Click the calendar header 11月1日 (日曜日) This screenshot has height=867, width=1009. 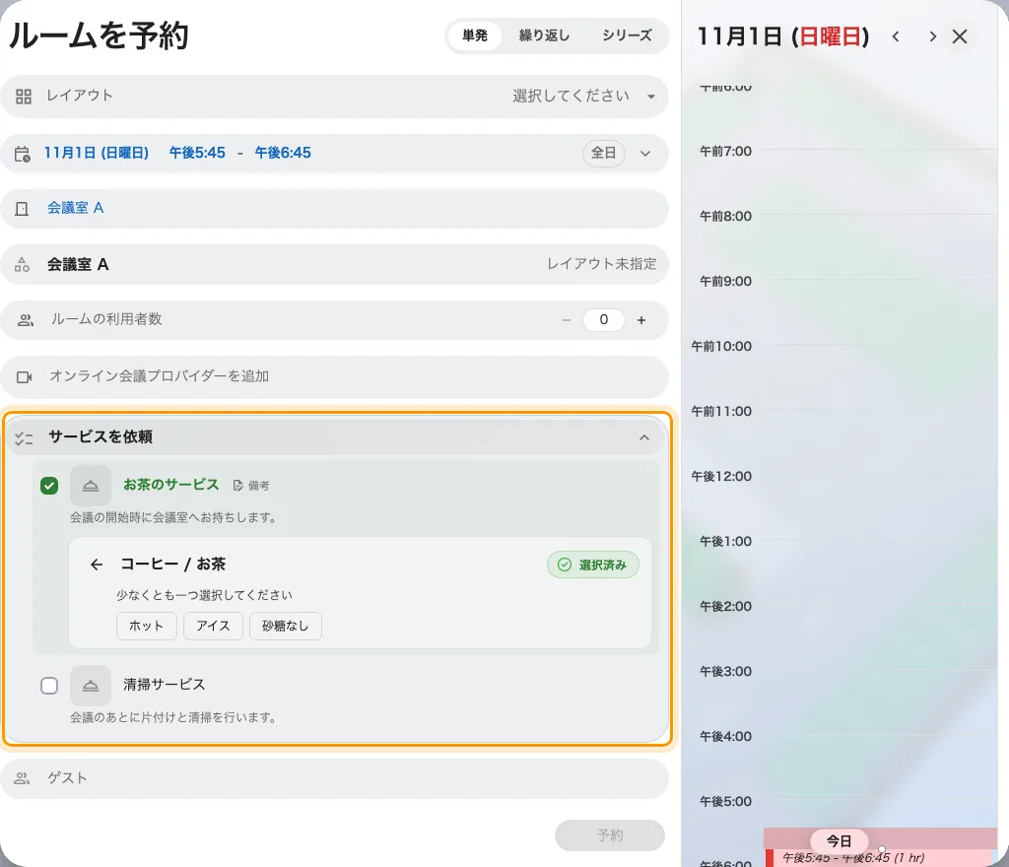tap(783, 36)
